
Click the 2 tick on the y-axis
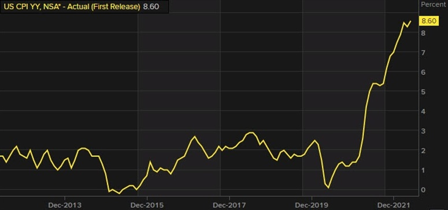click(x=423, y=151)
